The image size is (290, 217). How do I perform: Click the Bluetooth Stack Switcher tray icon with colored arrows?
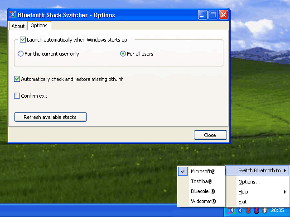[x=232, y=210]
